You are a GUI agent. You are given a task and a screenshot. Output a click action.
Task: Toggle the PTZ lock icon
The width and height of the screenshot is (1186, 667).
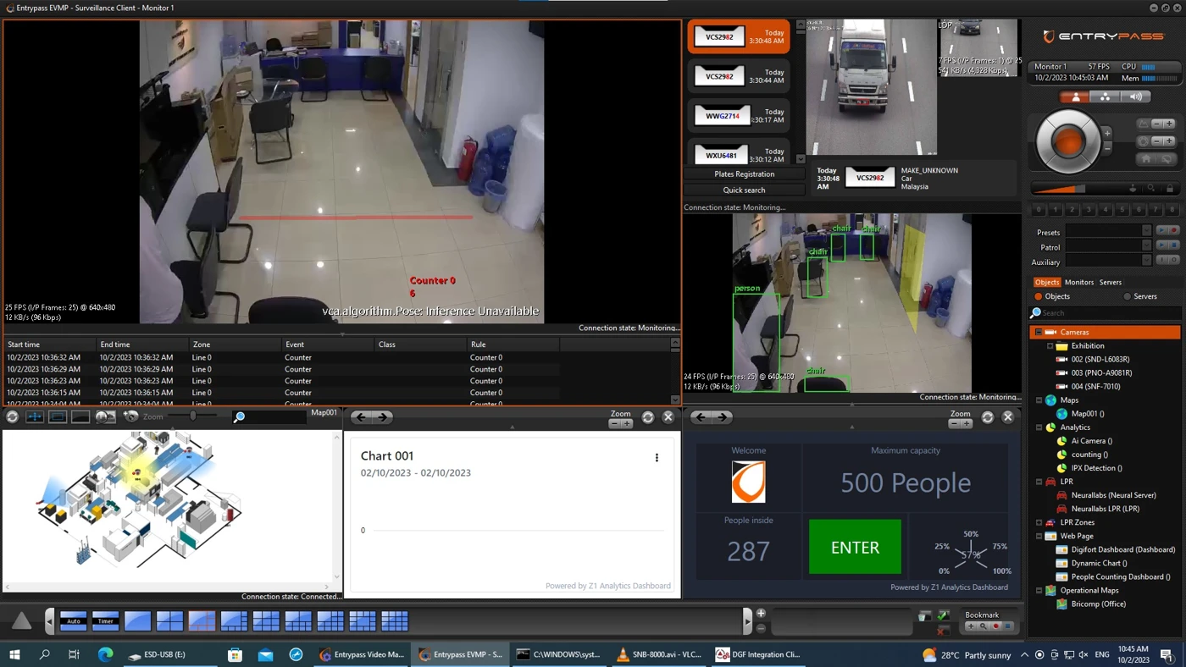[x=1170, y=189]
